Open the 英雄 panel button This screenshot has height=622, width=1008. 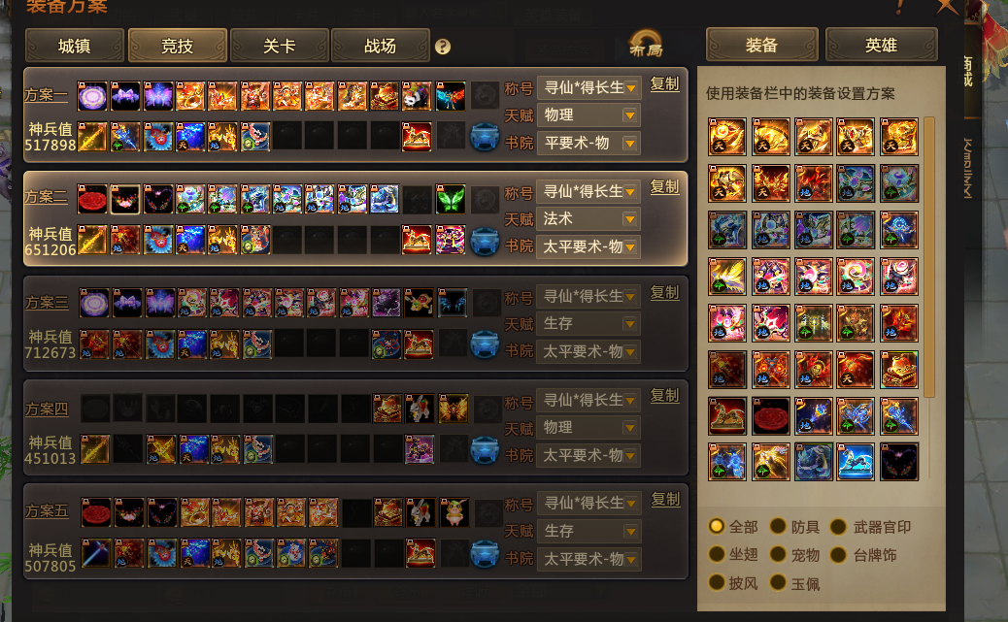point(881,45)
